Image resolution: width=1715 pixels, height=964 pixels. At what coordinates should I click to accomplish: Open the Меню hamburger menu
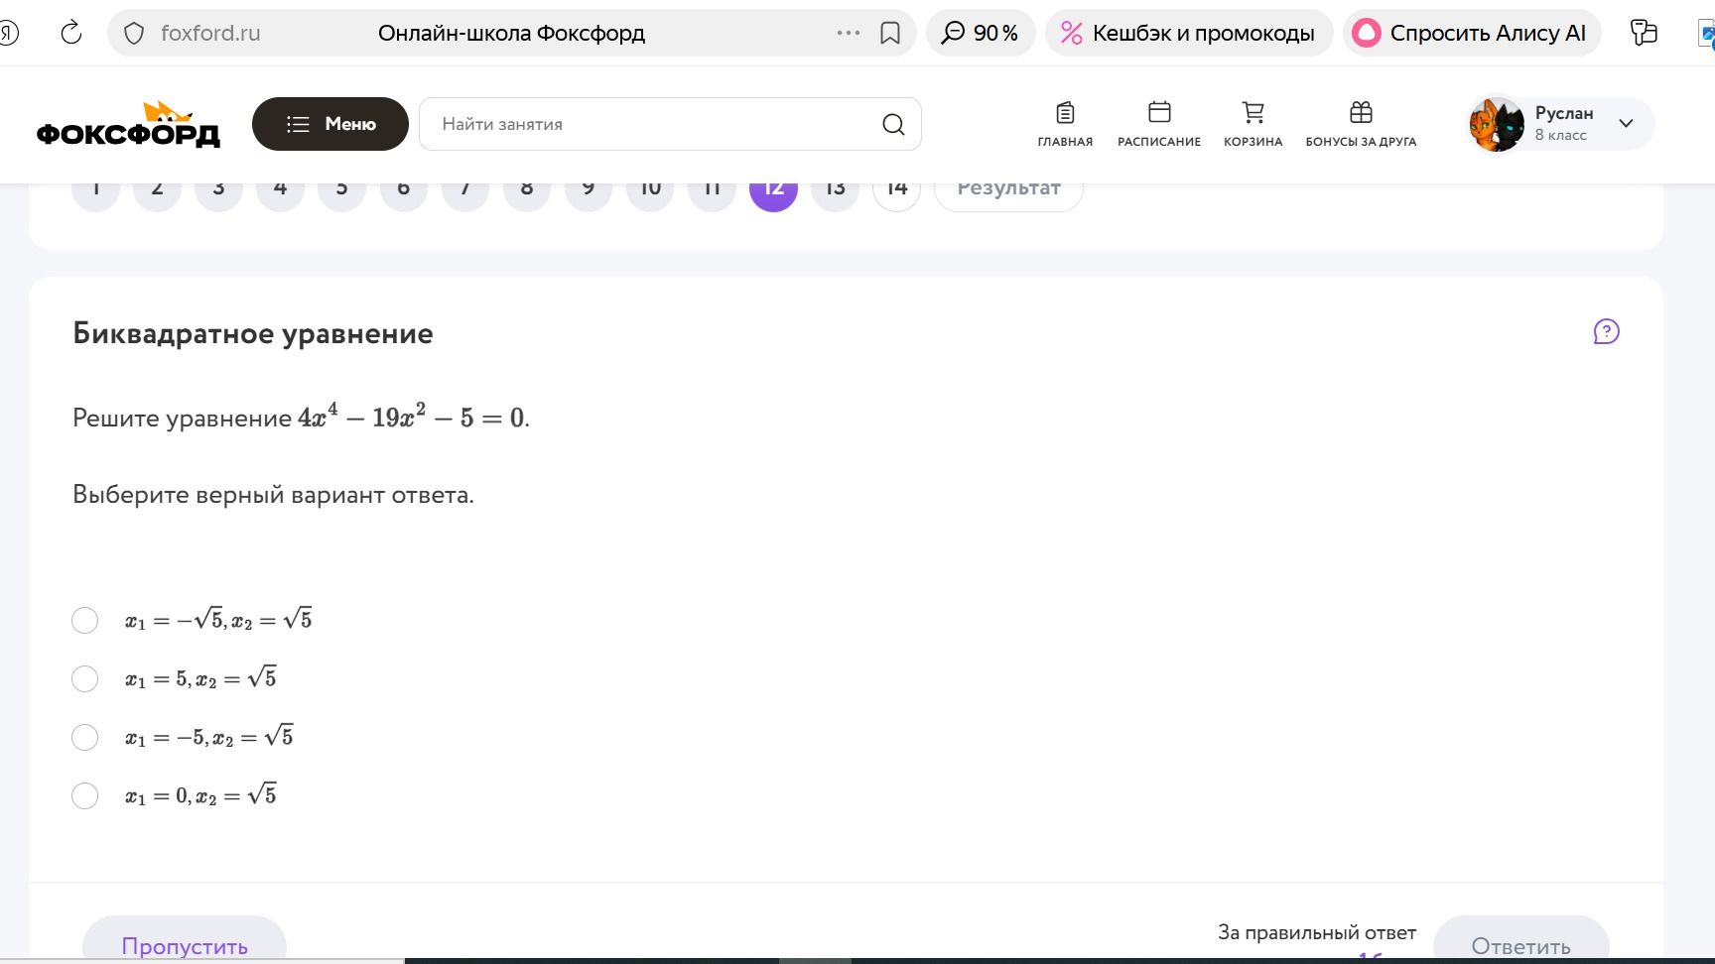(x=330, y=124)
